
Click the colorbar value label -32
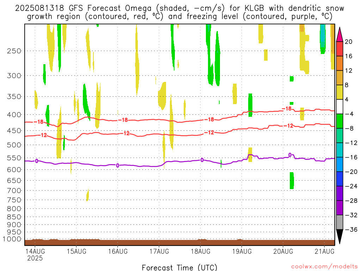[351, 215]
